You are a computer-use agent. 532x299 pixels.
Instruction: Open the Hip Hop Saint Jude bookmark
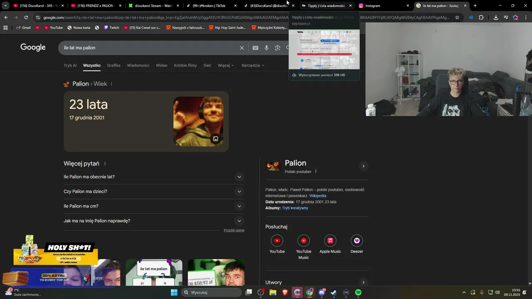click(x=227, y=27)
